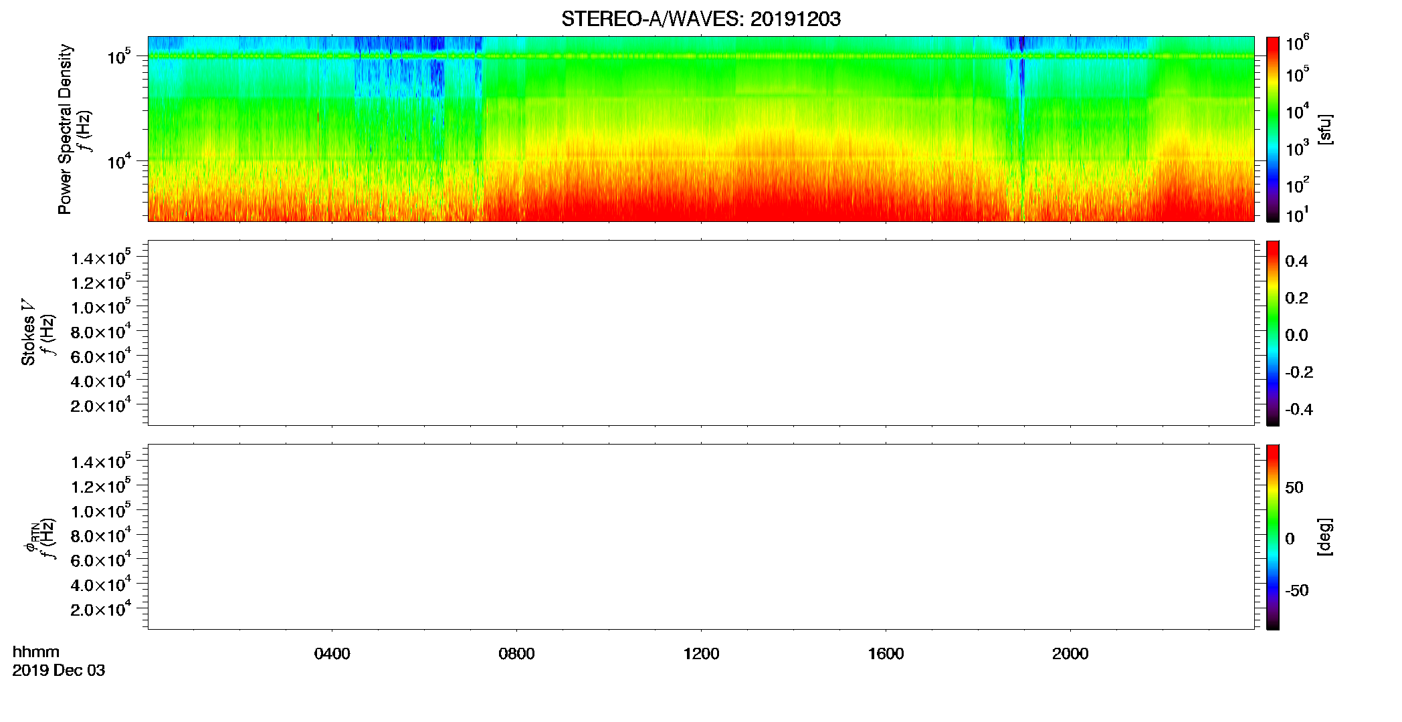Click the [sfu] colorbar unit label
Image resolution: width=1402 pixels, height=722 pixels.
(x=1325, y=129)
